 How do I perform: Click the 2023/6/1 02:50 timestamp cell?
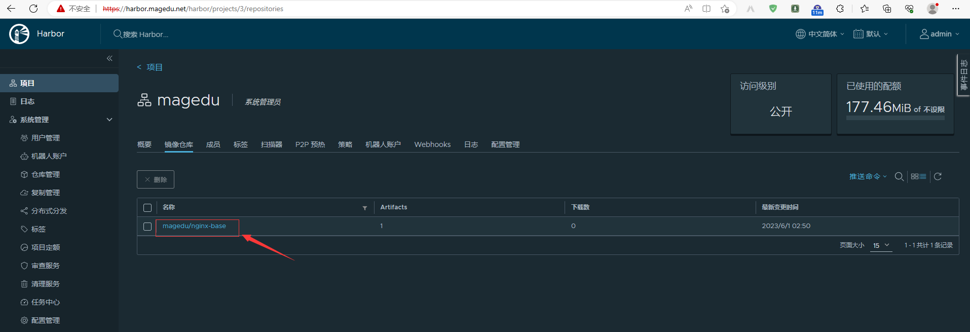pos(786,226)
